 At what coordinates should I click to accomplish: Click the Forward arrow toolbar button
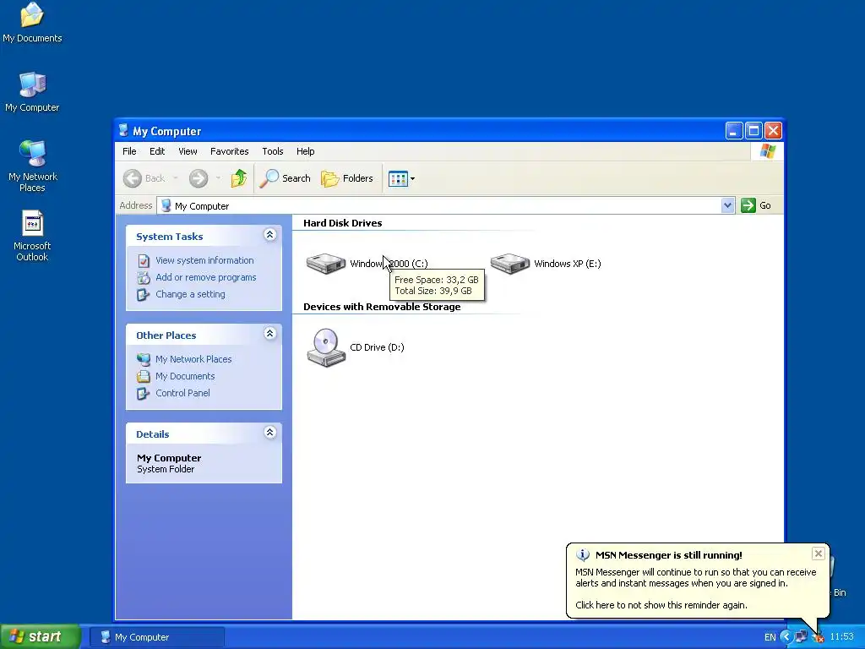(199, 178)
